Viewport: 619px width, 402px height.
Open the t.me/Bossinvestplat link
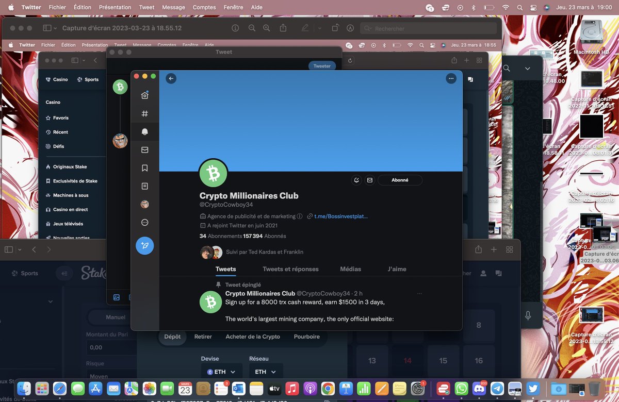pyautogui.click(x=341, y=216)
